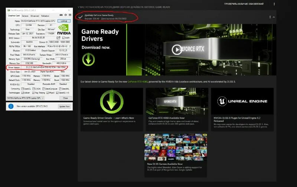Open Game Ready Driver Details – Learn What's New
The height and width of the screenshot is (187, 297).
click(108, 118)
